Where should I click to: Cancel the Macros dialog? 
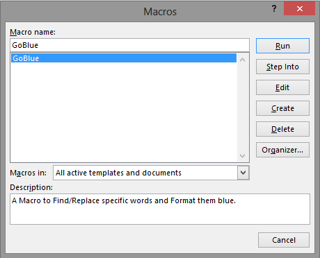(284, 240)
